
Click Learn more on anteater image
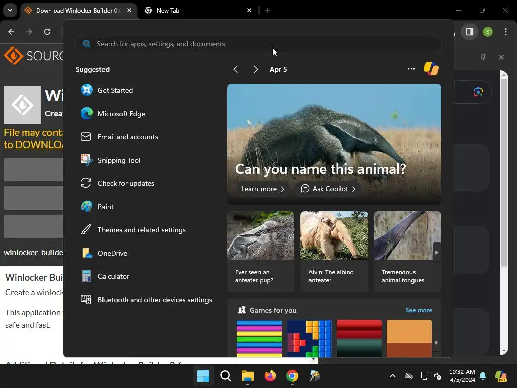pyautogui.click(x=263, y=189)
